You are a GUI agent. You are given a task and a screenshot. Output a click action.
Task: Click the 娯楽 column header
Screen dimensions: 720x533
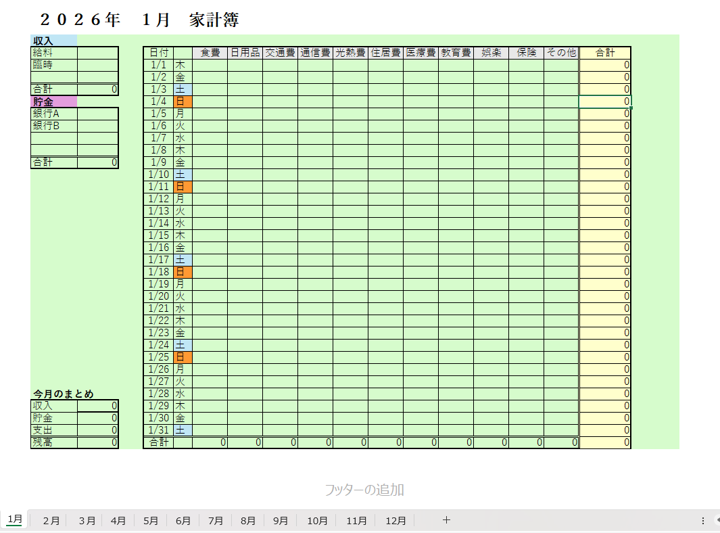pyautogui.click(x=491, y=53)
